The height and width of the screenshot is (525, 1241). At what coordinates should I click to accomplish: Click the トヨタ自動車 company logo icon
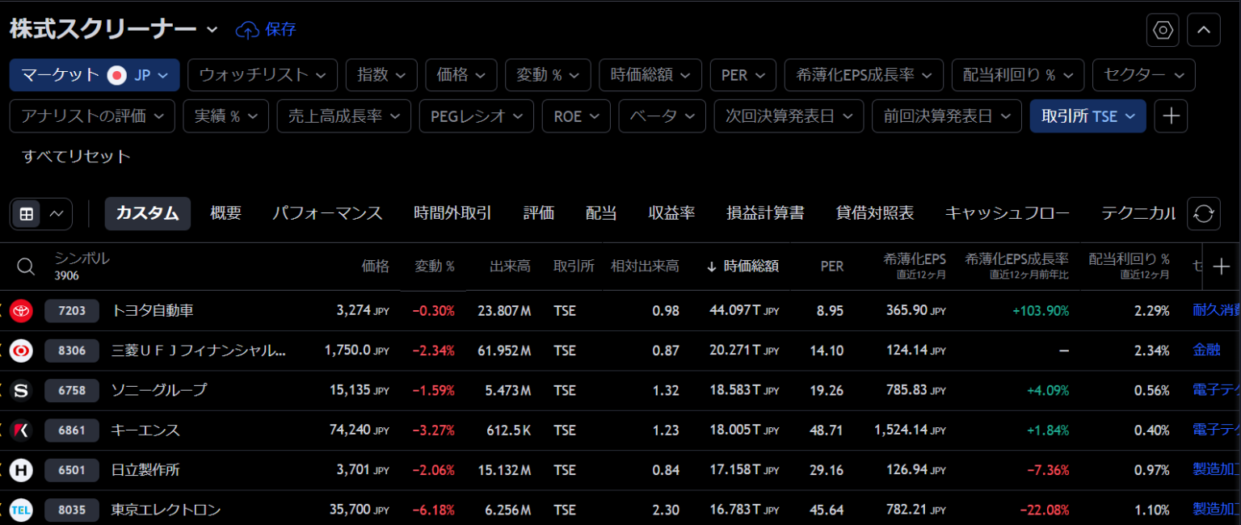[21, 310]
